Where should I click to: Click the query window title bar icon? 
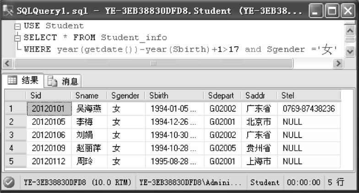click(x=7, y=10)
